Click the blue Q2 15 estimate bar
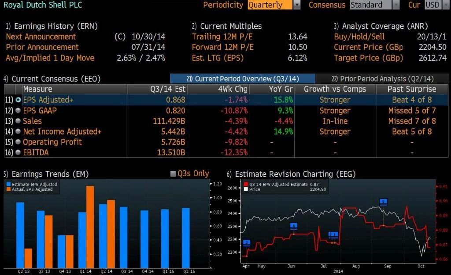 point(186,238)
